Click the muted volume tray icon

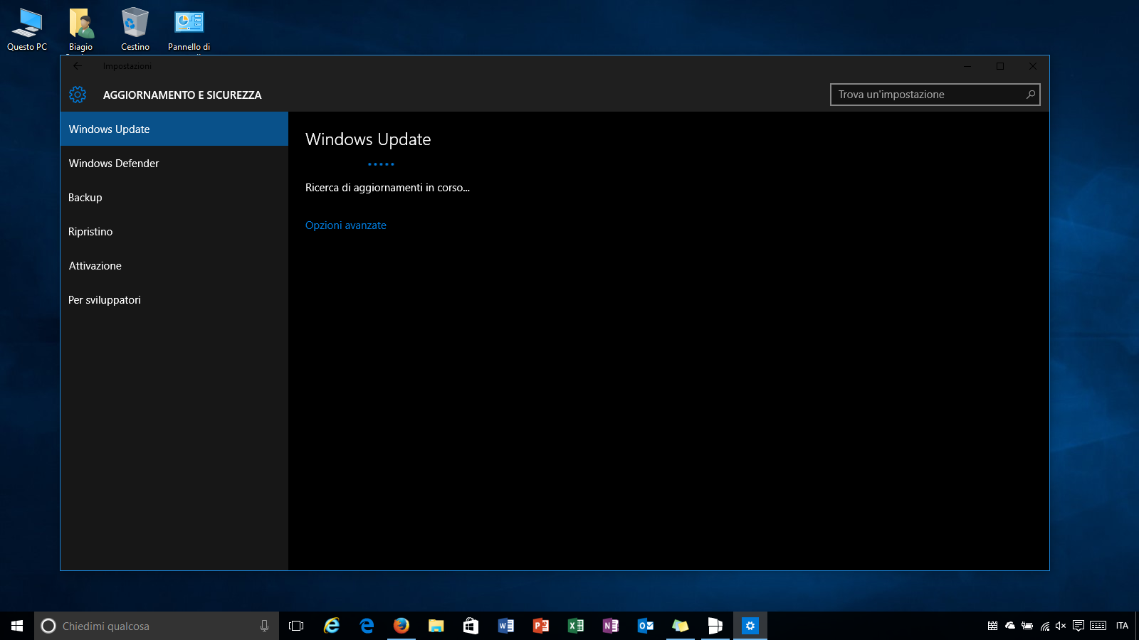pyautogui.click(x=1061, y=626)
